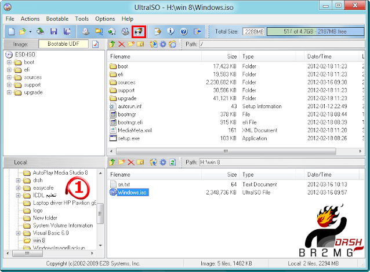Click the Make CD/DVD Image icon
The image size is (370, 272).
[x=86, y=31]
